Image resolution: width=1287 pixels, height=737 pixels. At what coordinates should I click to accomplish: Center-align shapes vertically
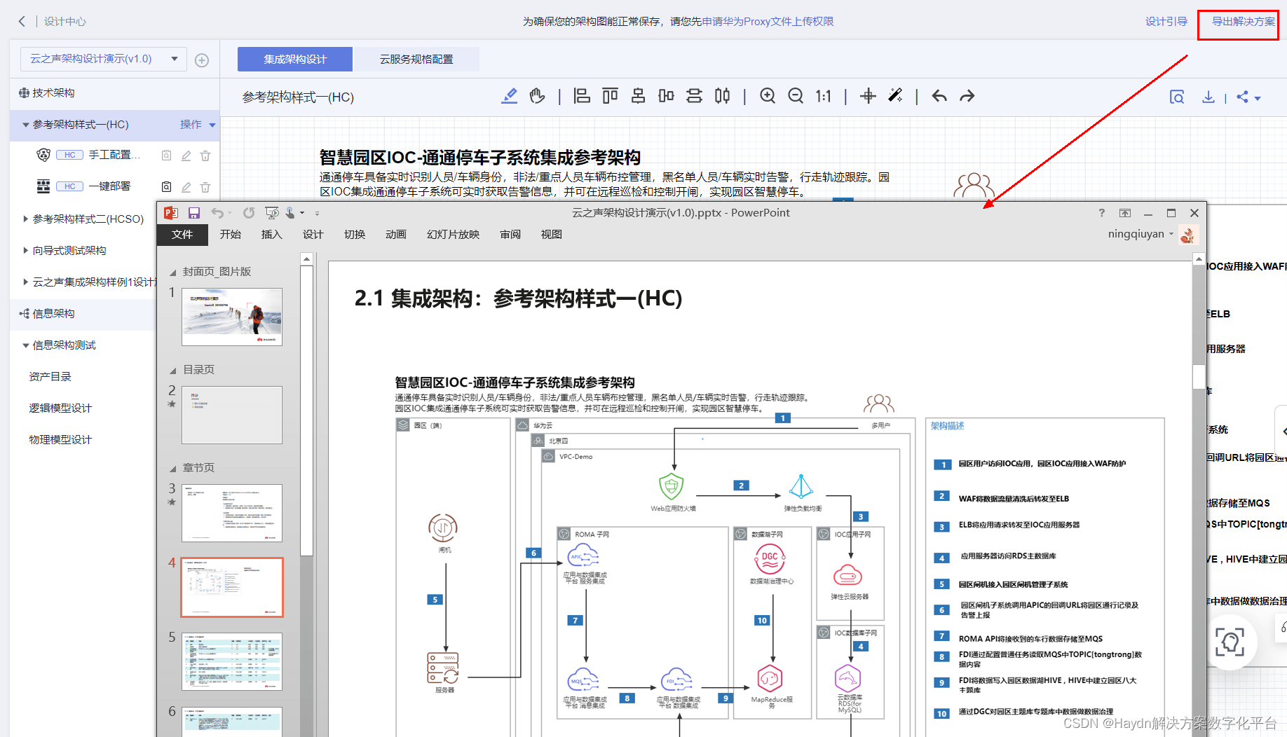pos(666,96)
